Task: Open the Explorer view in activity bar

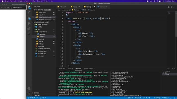Action: coord(29,7)
